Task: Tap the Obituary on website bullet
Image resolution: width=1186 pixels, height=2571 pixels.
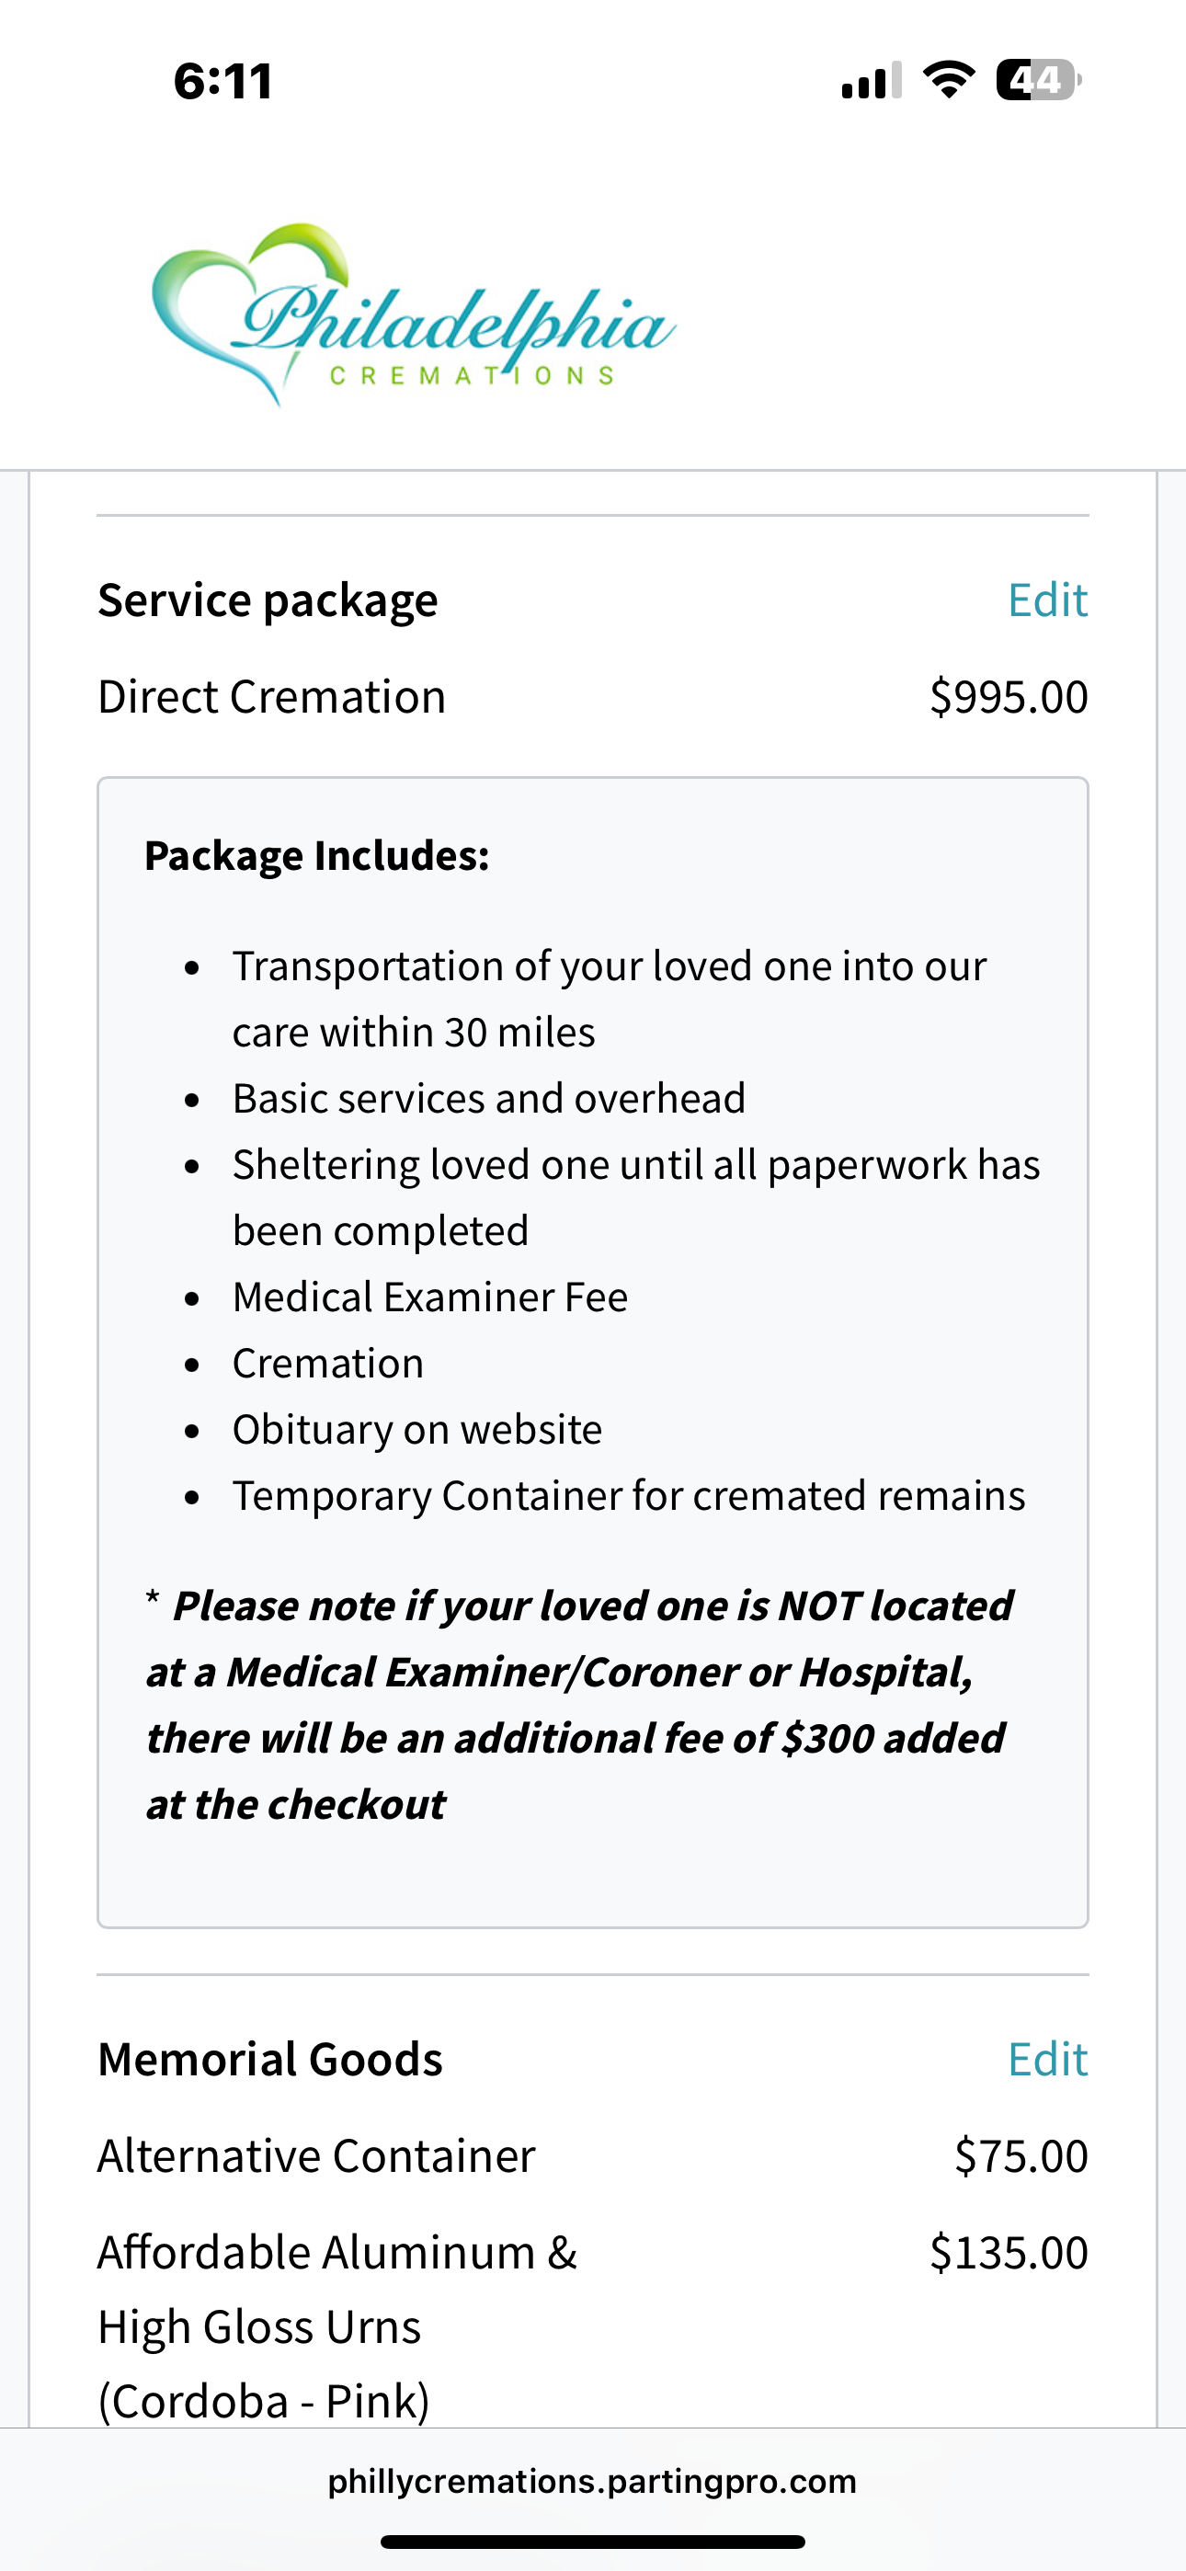Action: pos(417,1429)
